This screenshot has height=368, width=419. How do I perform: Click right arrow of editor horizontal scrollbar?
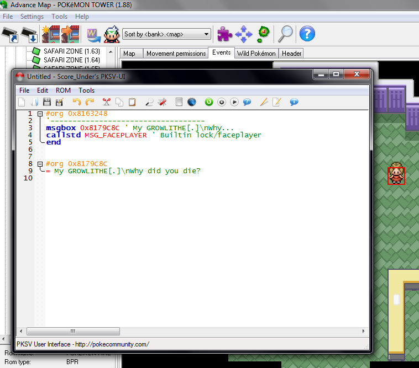[363, 331]
